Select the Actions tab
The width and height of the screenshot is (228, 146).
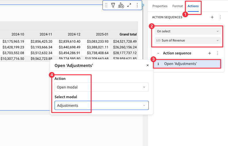tap(193, 6)
